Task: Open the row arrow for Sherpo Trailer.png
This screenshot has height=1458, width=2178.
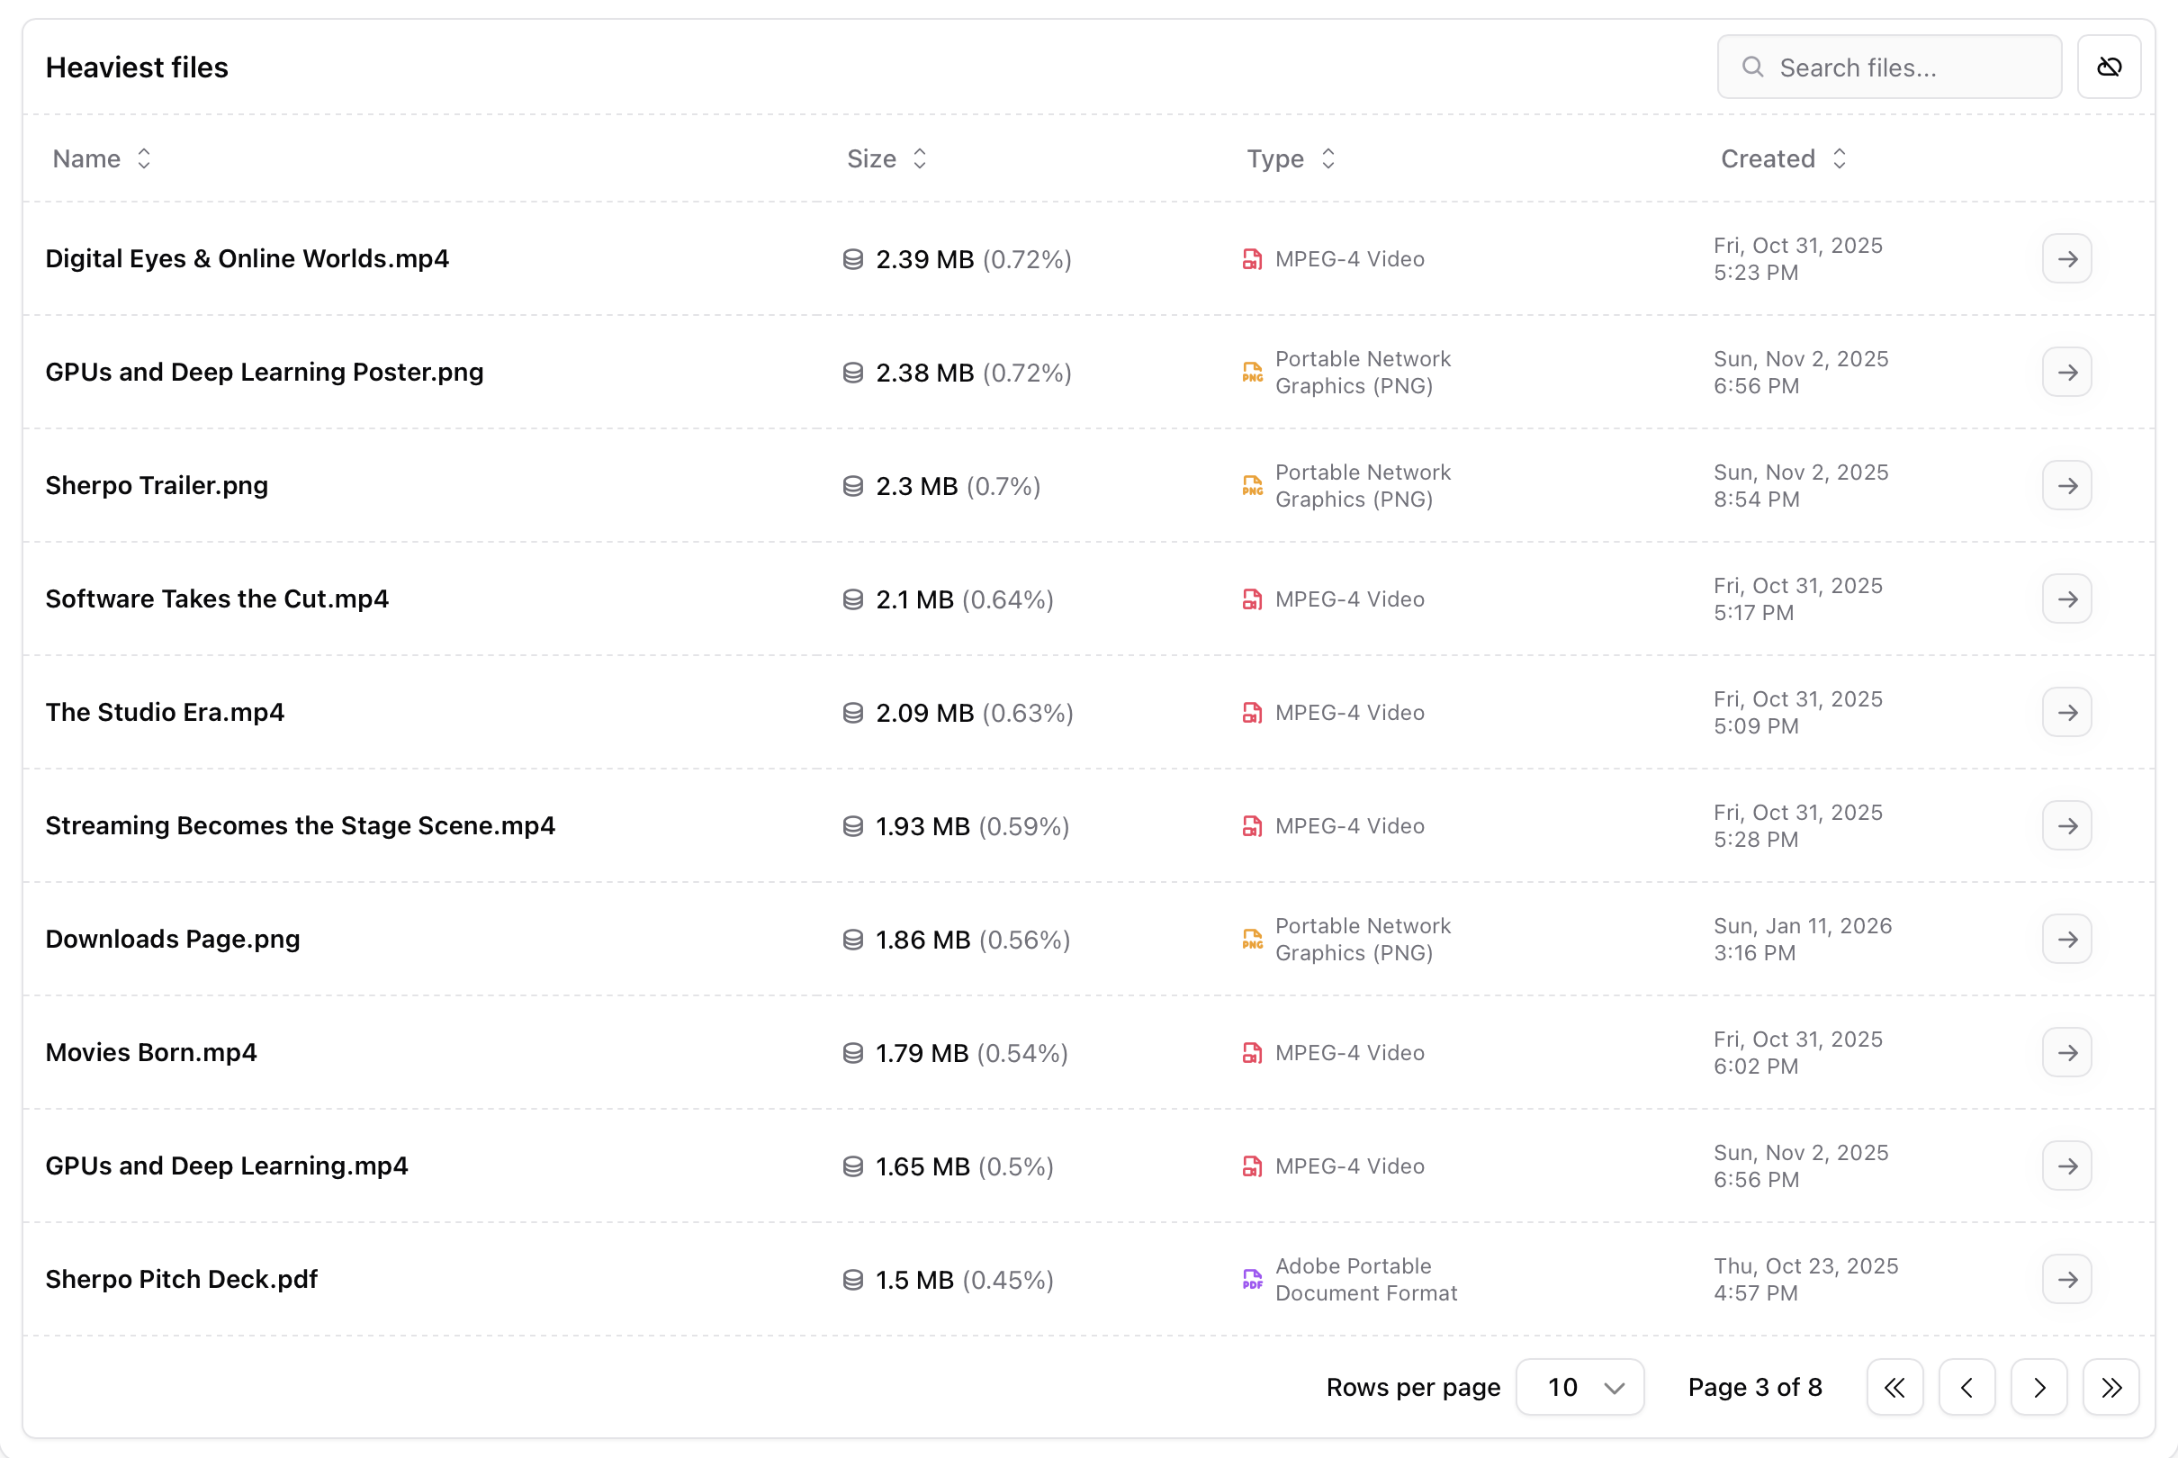Action: click(2066, 485)
